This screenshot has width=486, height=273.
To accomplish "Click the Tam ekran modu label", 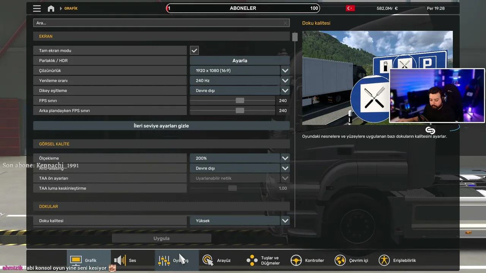I will 55,50.
